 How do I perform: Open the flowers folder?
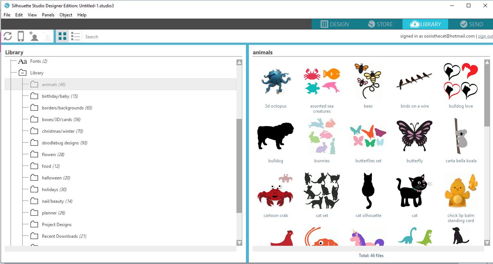tap(53, 155)
